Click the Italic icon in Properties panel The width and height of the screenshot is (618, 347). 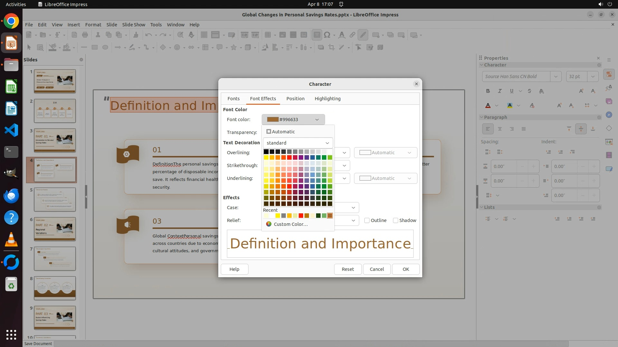(500, 91)
